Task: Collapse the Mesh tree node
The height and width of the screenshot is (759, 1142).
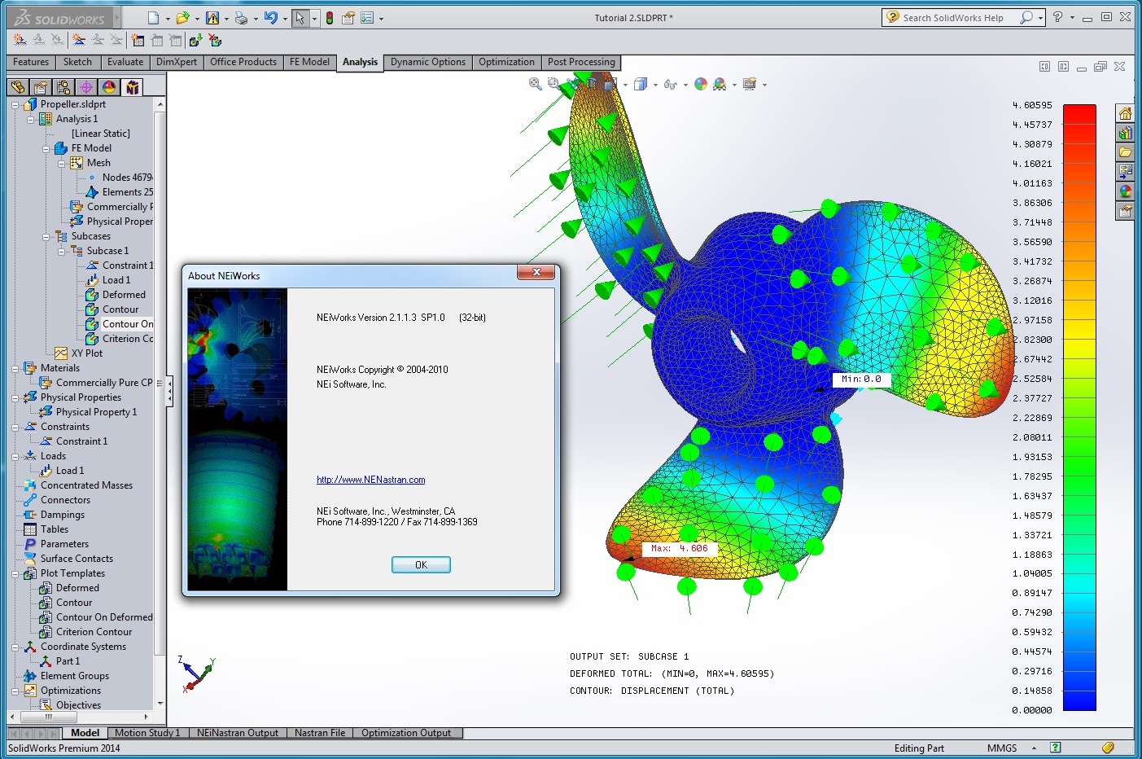Action: coord(61,163)
